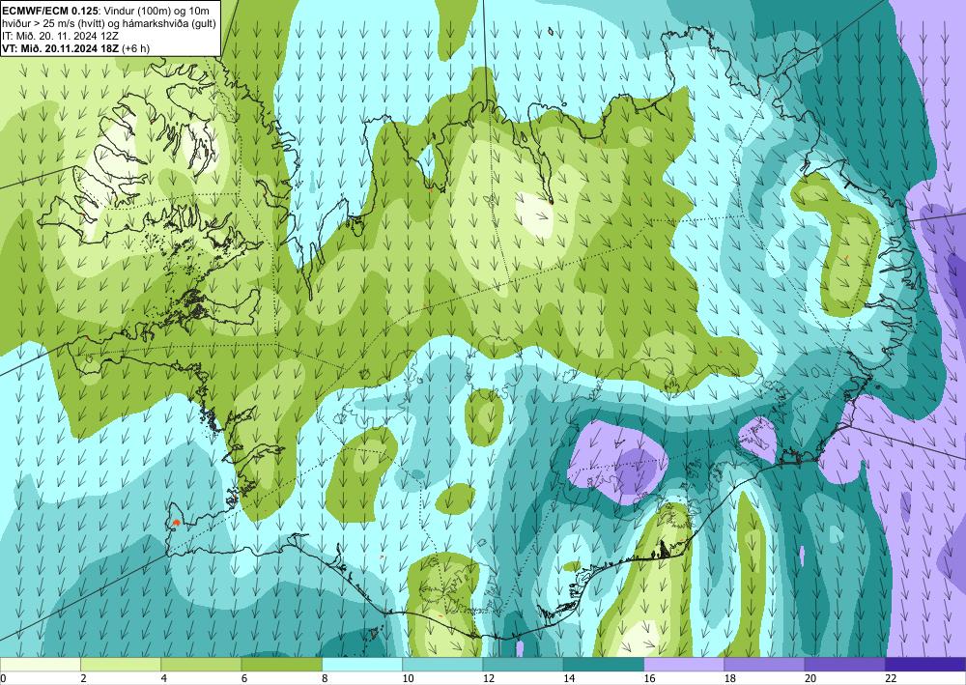Select the light yellow-green 2–4 legend swatch

click(121, 665)
